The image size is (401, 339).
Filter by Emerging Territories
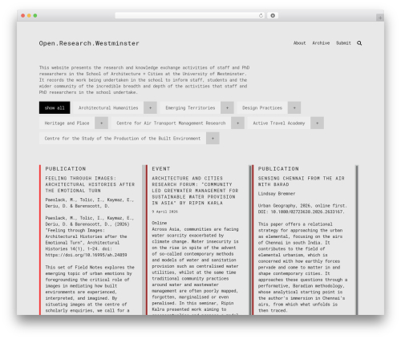coord(190,107)
